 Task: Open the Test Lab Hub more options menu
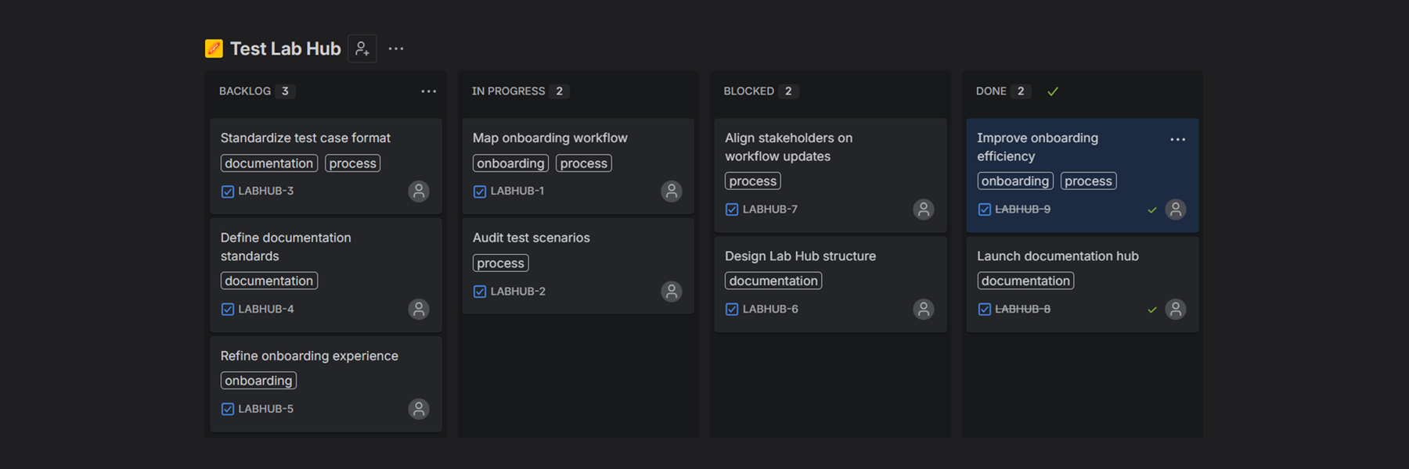pyautogui.click(x=396, y=48)
